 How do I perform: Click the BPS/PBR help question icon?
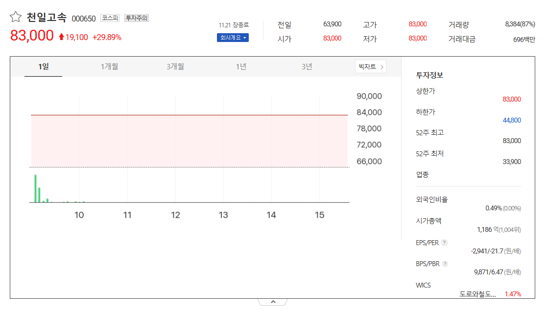click(x=445, y=264)
